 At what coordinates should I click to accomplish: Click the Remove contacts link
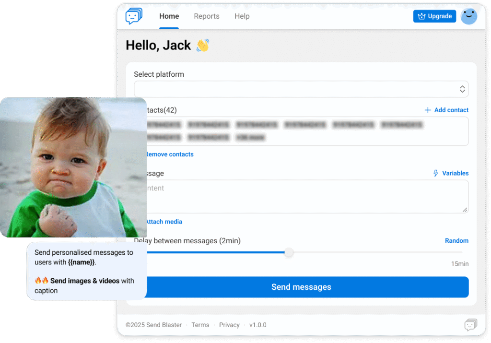click(169, 154)
